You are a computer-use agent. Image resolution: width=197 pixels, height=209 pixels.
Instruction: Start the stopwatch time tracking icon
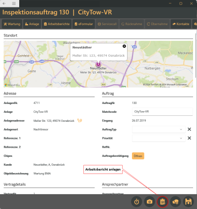(x=136, y=202)
